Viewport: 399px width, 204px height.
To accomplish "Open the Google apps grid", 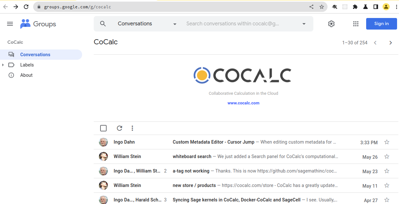I will pos(356,24).
